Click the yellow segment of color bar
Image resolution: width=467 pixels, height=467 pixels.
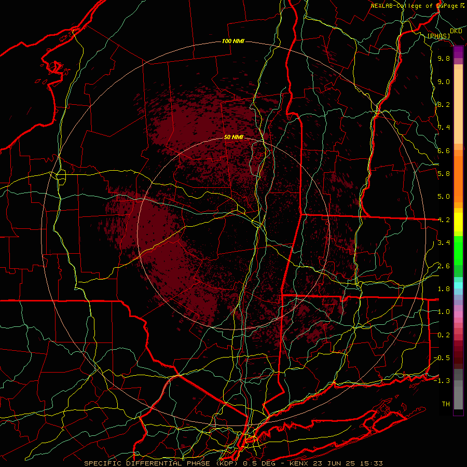(x=458, y=222)
